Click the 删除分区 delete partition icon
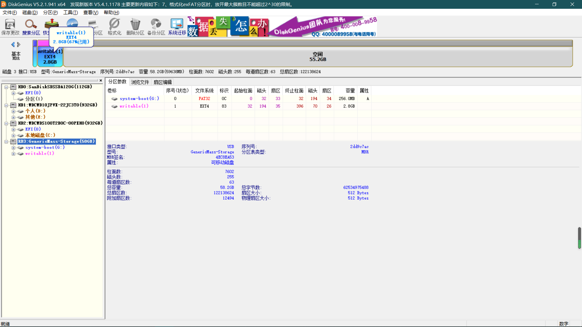The width and height of the screenshot is (582, 327). click(135, 27)
